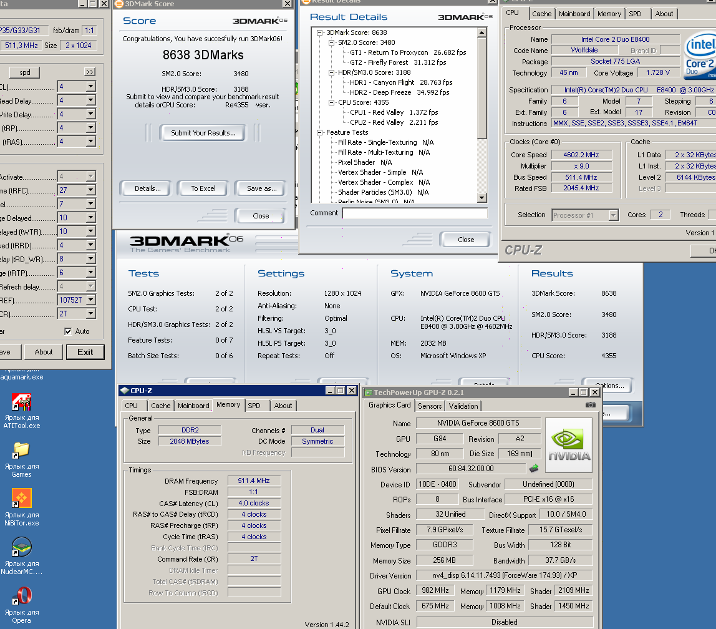716x629 pixels.
Task: Click the 511.4 MHz DRAM Frequency value
Action: (254, 480)
